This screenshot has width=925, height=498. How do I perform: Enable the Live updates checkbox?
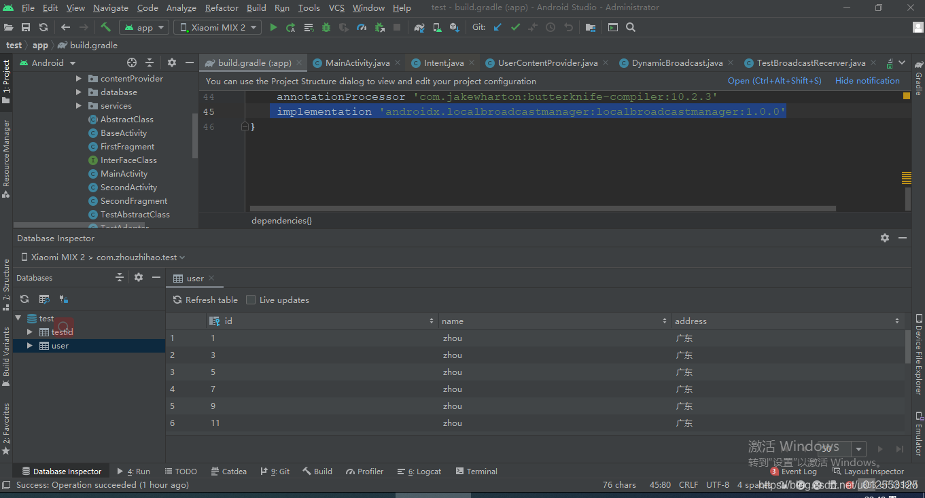tap(251, 300)
